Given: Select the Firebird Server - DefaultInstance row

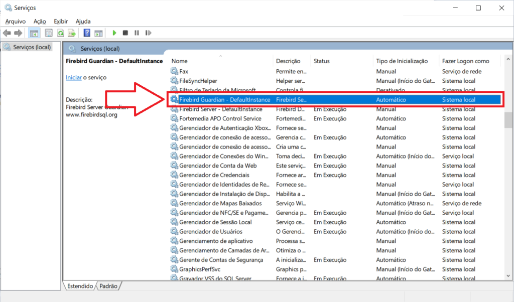Looking at the screenshot, I should pyautogui.click(x=220, y=109).
